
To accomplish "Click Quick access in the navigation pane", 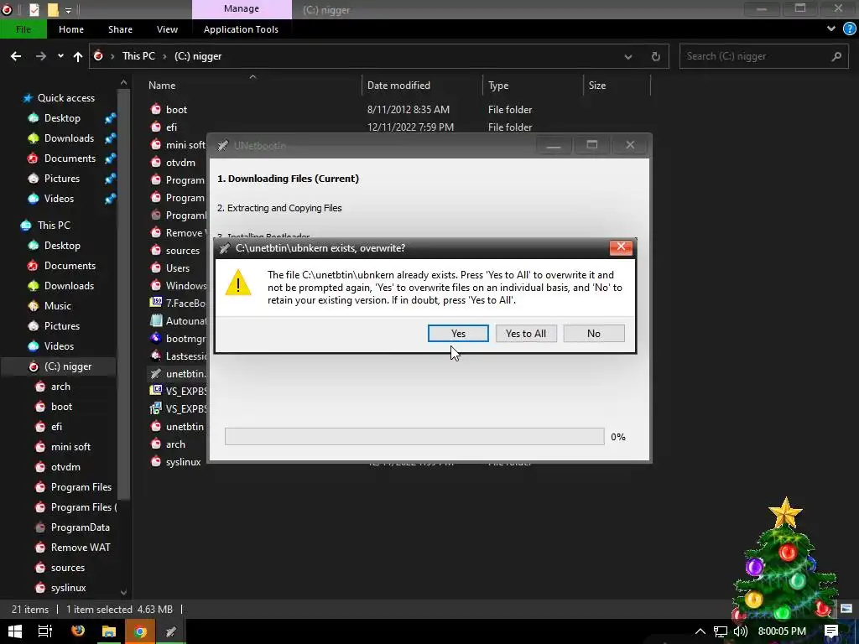I will point(65,98).
